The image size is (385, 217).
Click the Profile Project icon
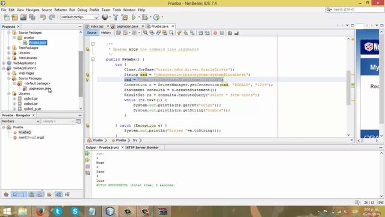[x=156, y=17]
